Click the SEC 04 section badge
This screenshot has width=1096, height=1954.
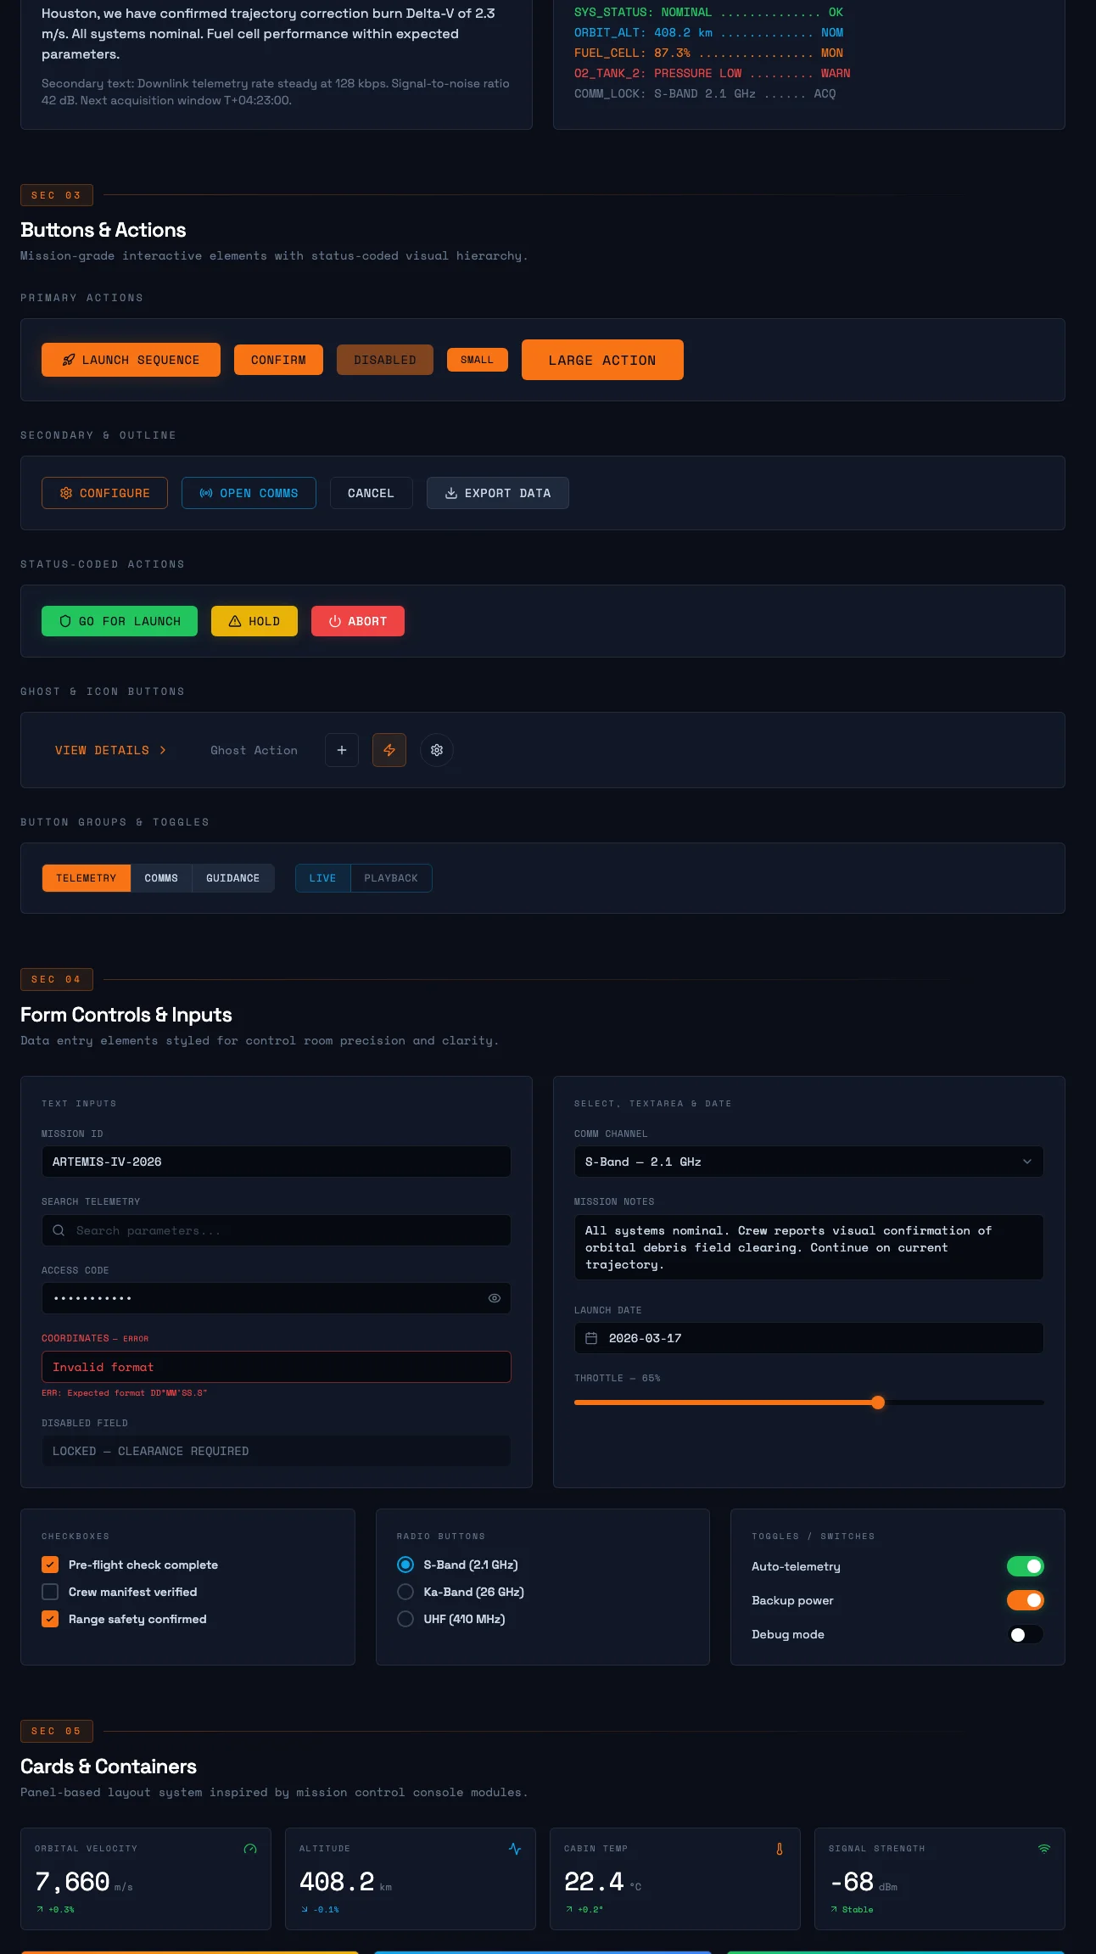coord(57,979)
